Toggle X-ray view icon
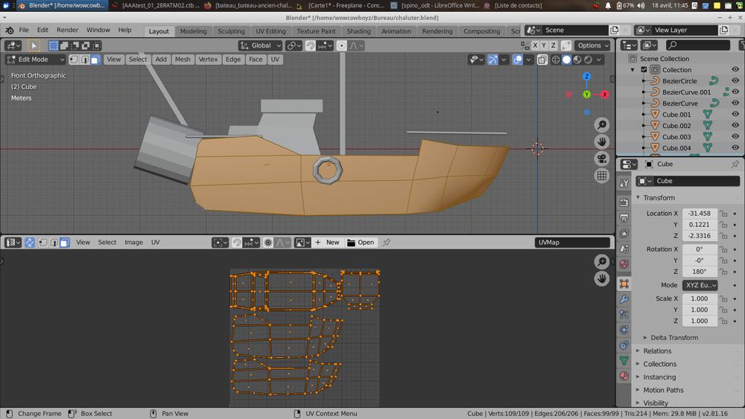The width and height of the screenshot is (745, 419). 542,60
